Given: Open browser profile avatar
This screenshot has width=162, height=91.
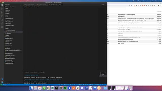Looking at the screenshot, I should [x=158, y=5].
